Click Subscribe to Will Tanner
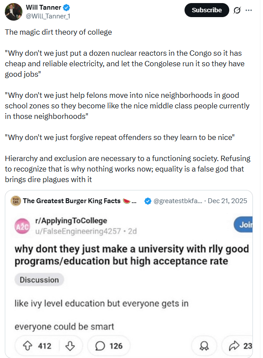The width and height of the screenshot is (263, 358). [206, 10]
